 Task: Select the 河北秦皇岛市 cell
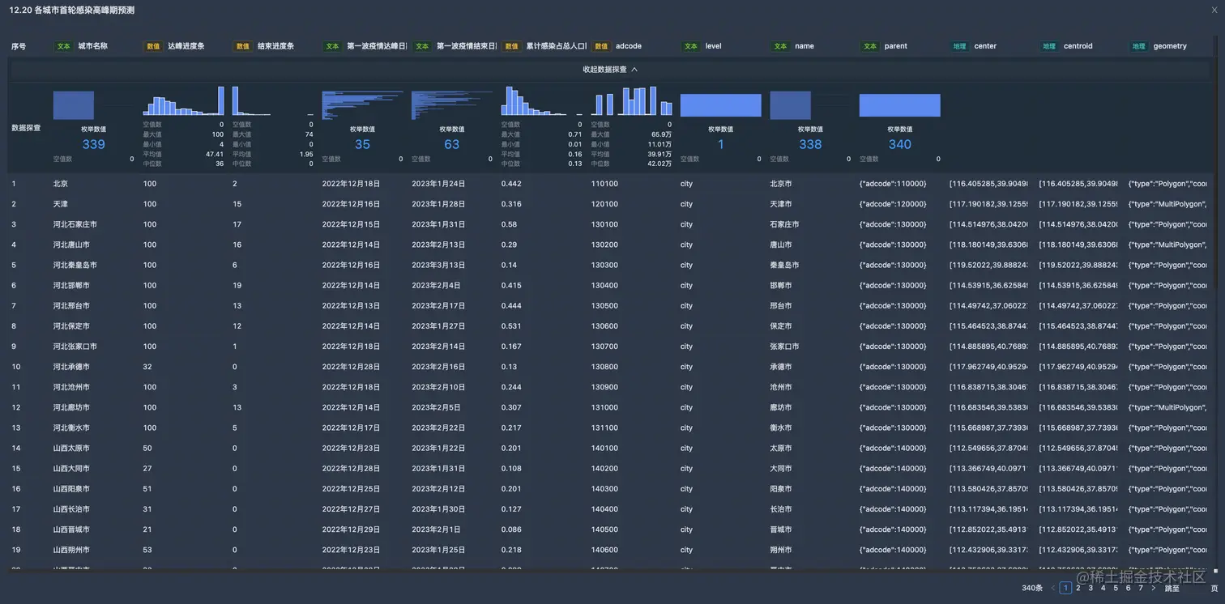click(x=75, y=265)
